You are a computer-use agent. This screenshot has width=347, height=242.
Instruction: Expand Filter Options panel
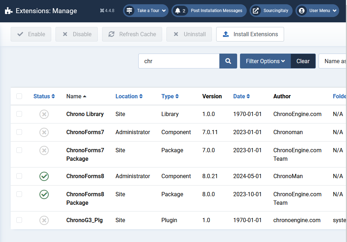click(x=265, y=61)
